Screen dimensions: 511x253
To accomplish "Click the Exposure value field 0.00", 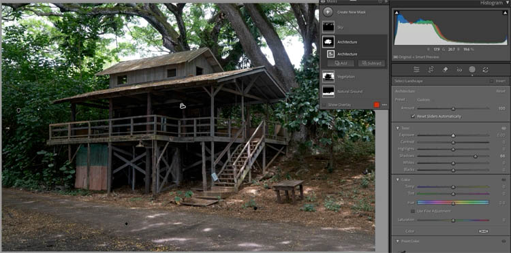I will [x=501, y=135].
